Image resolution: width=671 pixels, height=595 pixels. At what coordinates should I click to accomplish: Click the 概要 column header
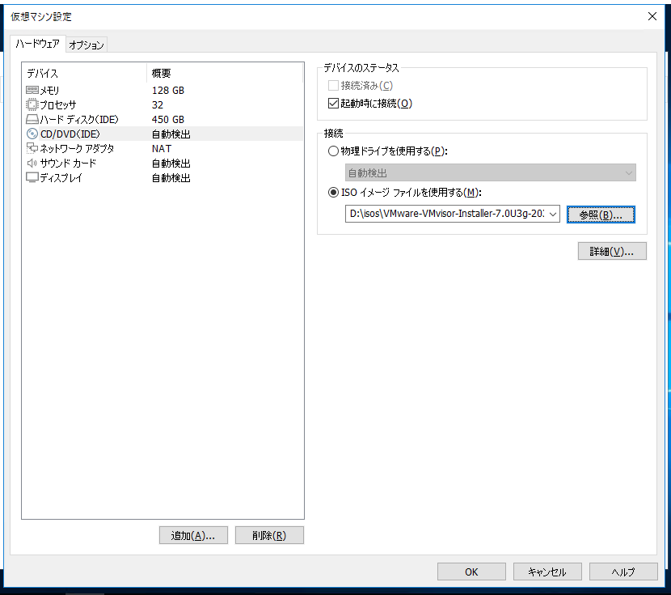[x=225, y=73]
